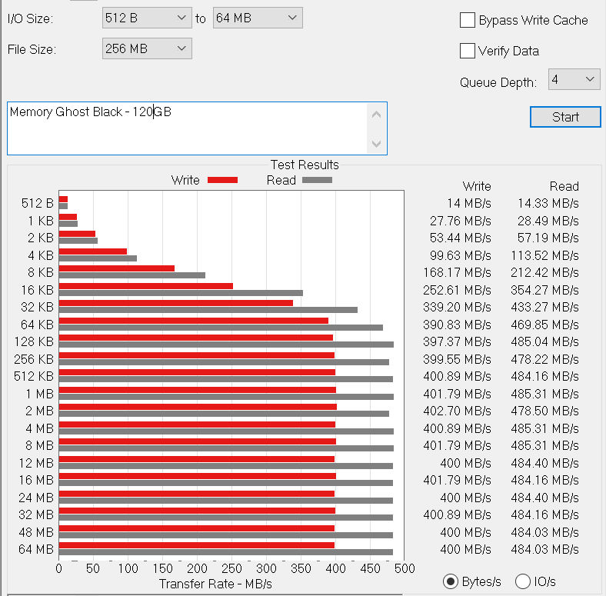Click the 433.27 MB/s read value
This screenshot has width=606, height=596.
point(544,307)
